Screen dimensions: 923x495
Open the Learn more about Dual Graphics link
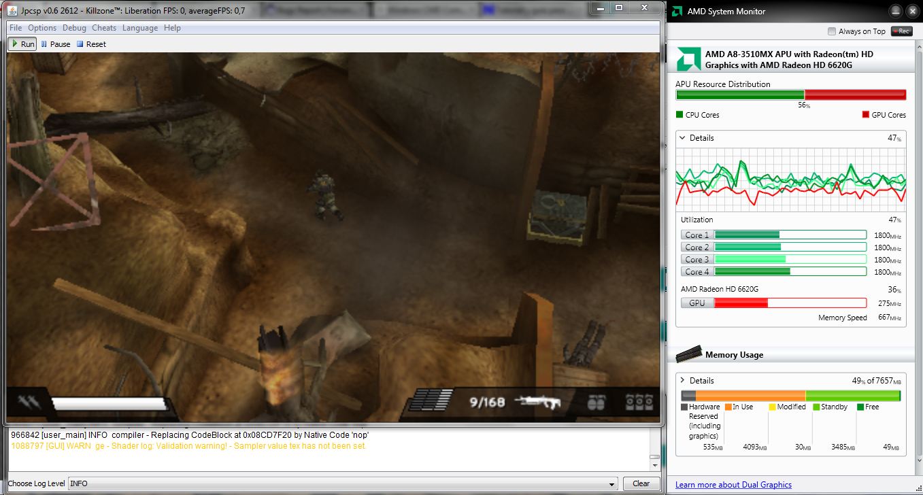733,485
